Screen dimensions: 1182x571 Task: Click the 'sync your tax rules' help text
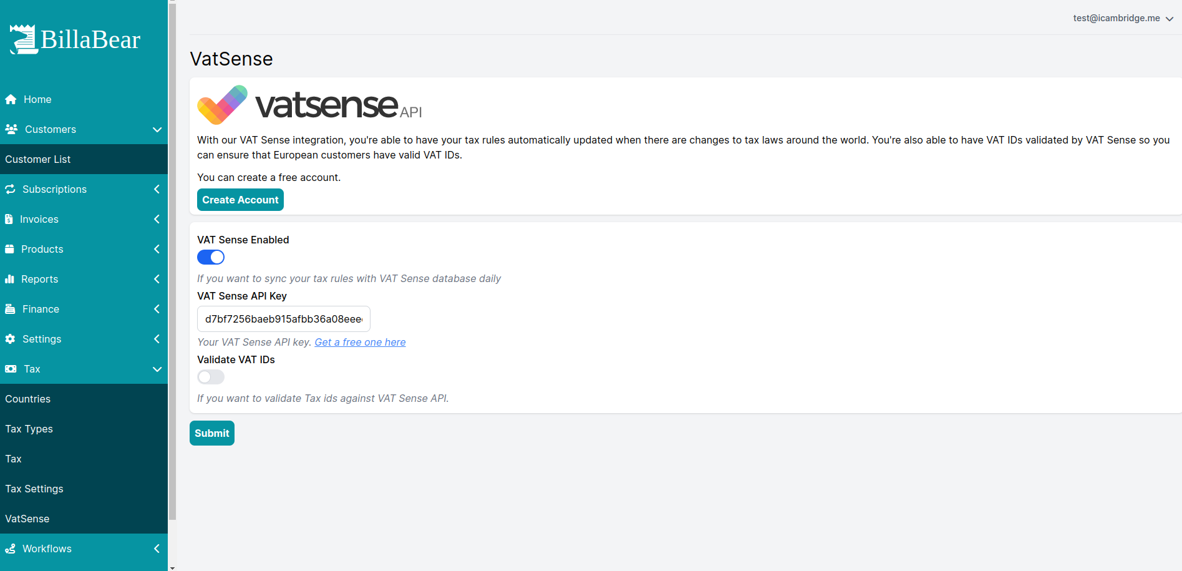(349, 278)
